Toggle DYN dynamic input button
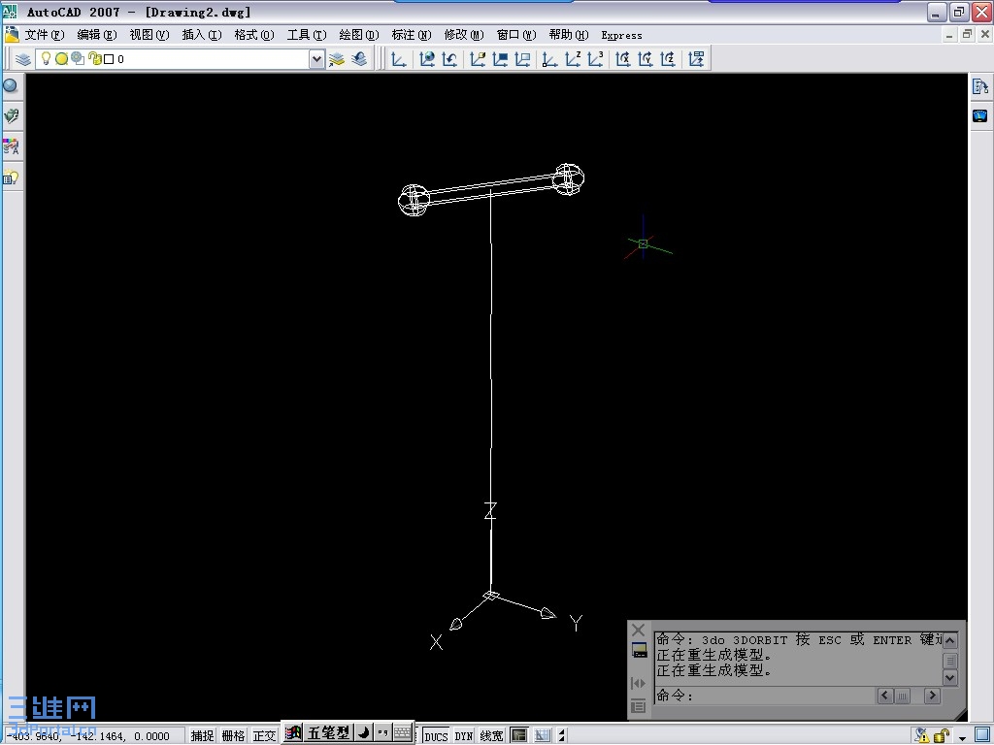994x745 pixels. 464,735
